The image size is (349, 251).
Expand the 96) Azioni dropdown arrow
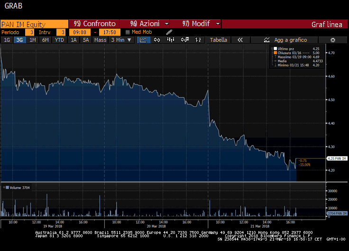tap(166, 24)
